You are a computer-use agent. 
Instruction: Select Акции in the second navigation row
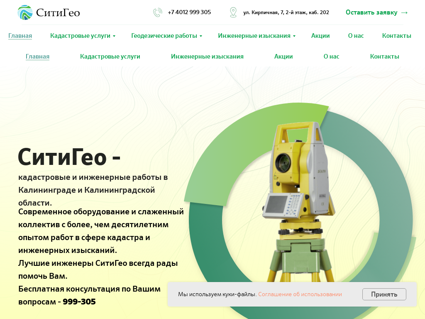click(283, 56)
